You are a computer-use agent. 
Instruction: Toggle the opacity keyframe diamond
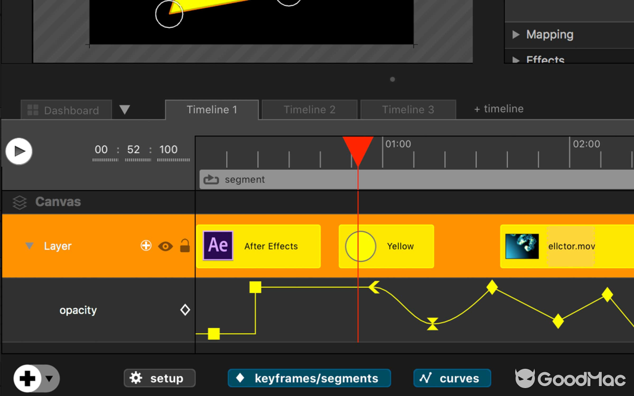185,310
